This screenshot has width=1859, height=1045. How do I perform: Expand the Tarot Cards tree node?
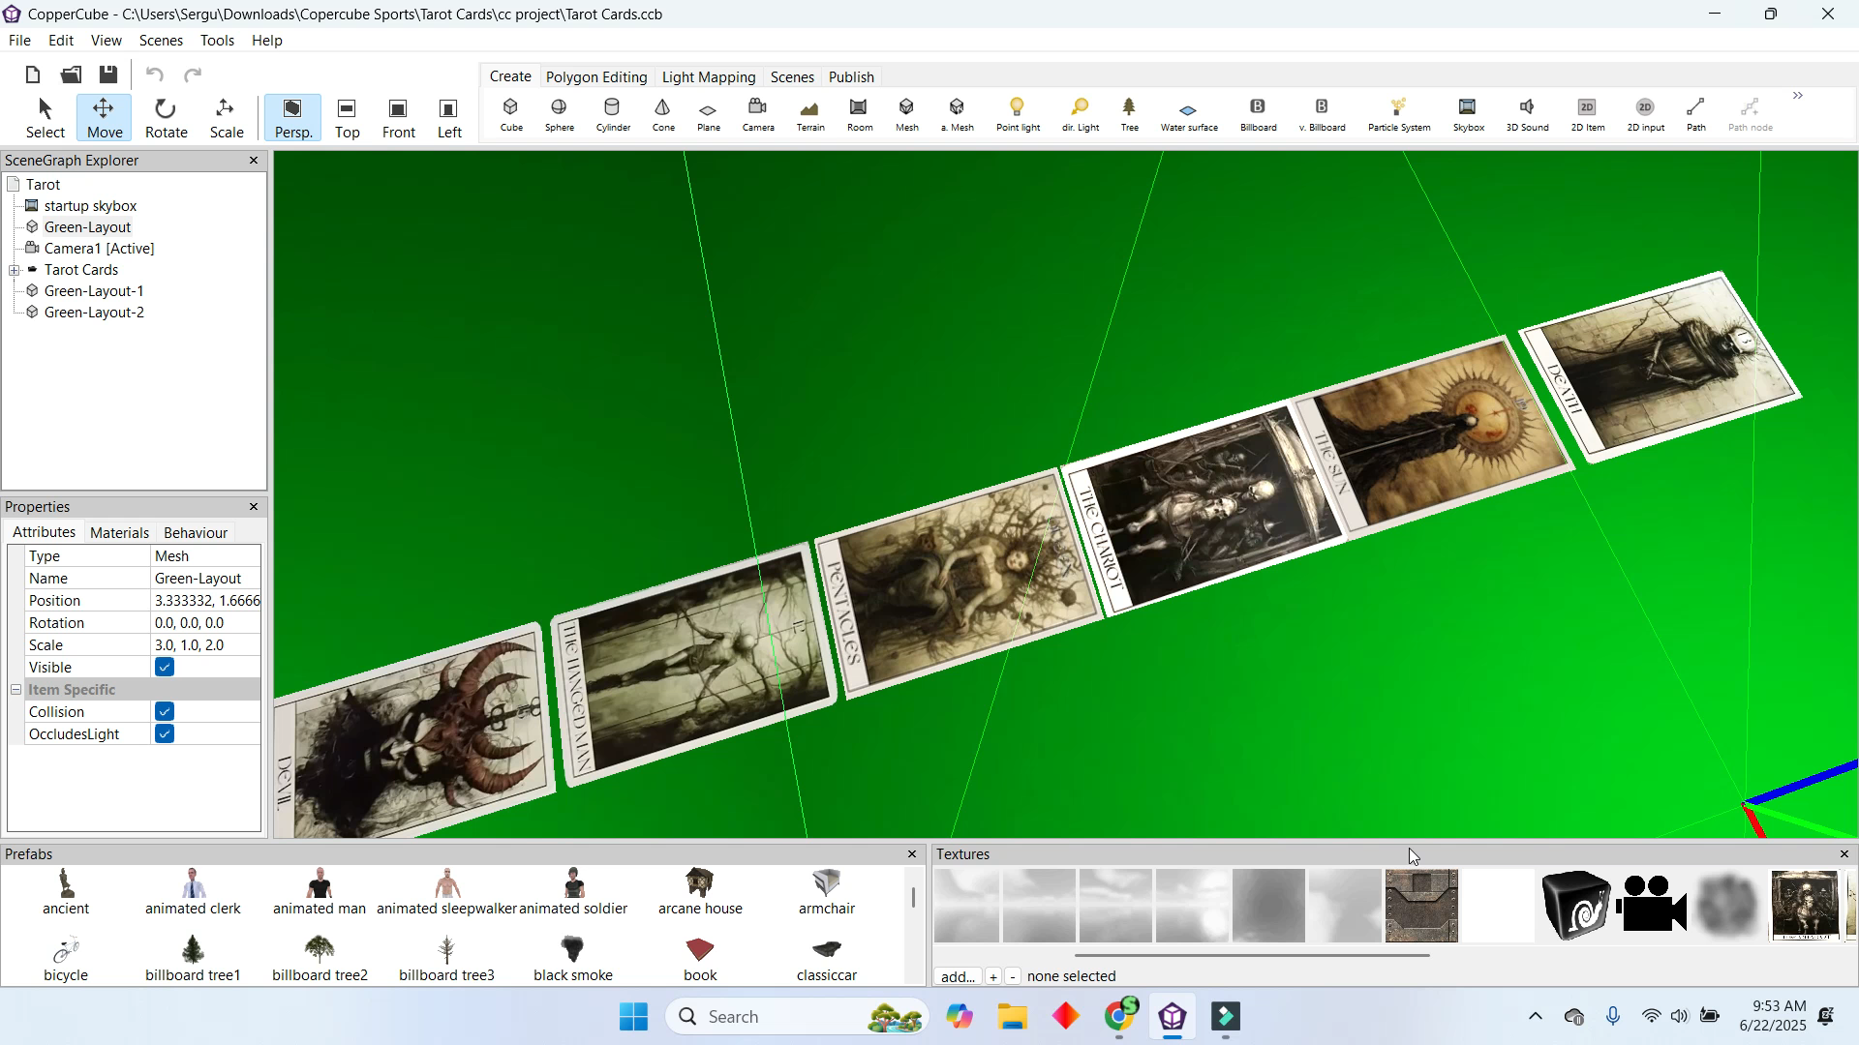coord(15,271)
